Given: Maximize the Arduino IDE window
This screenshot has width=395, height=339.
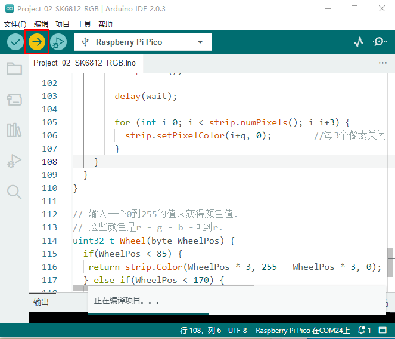Looking at the screenshot, I should [354, 8].
